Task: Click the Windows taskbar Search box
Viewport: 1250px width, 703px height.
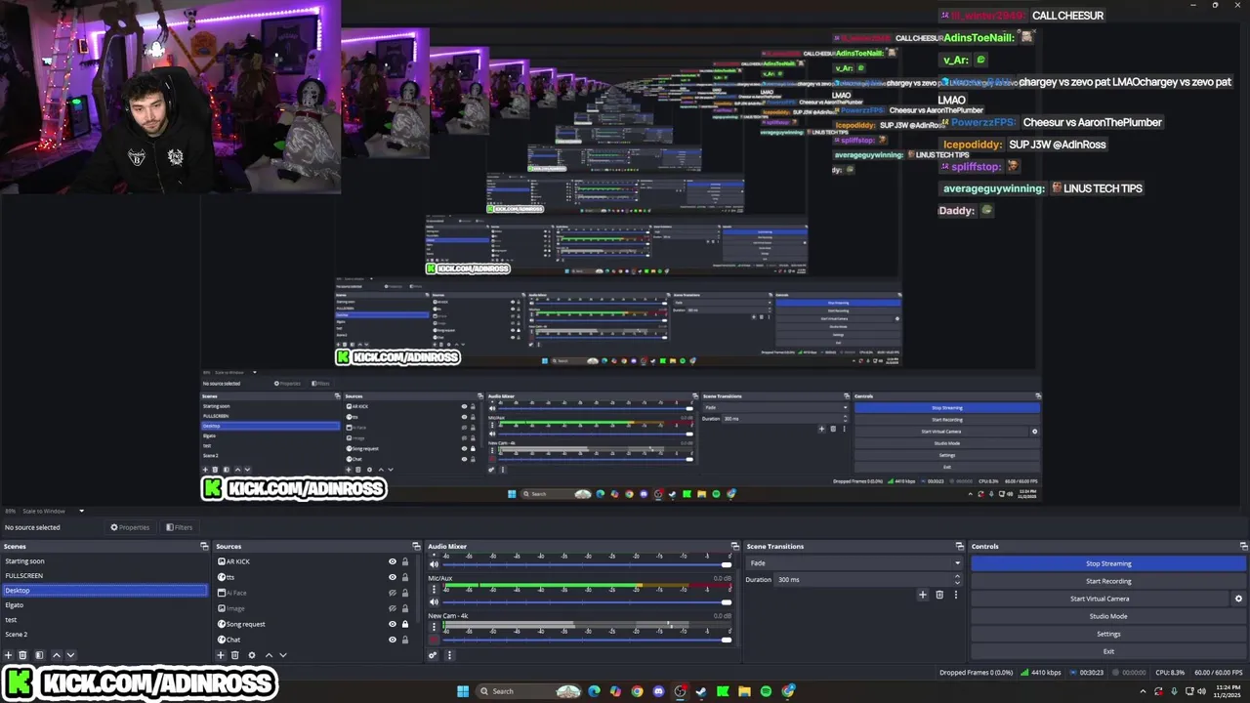Action: click(529, 691)
